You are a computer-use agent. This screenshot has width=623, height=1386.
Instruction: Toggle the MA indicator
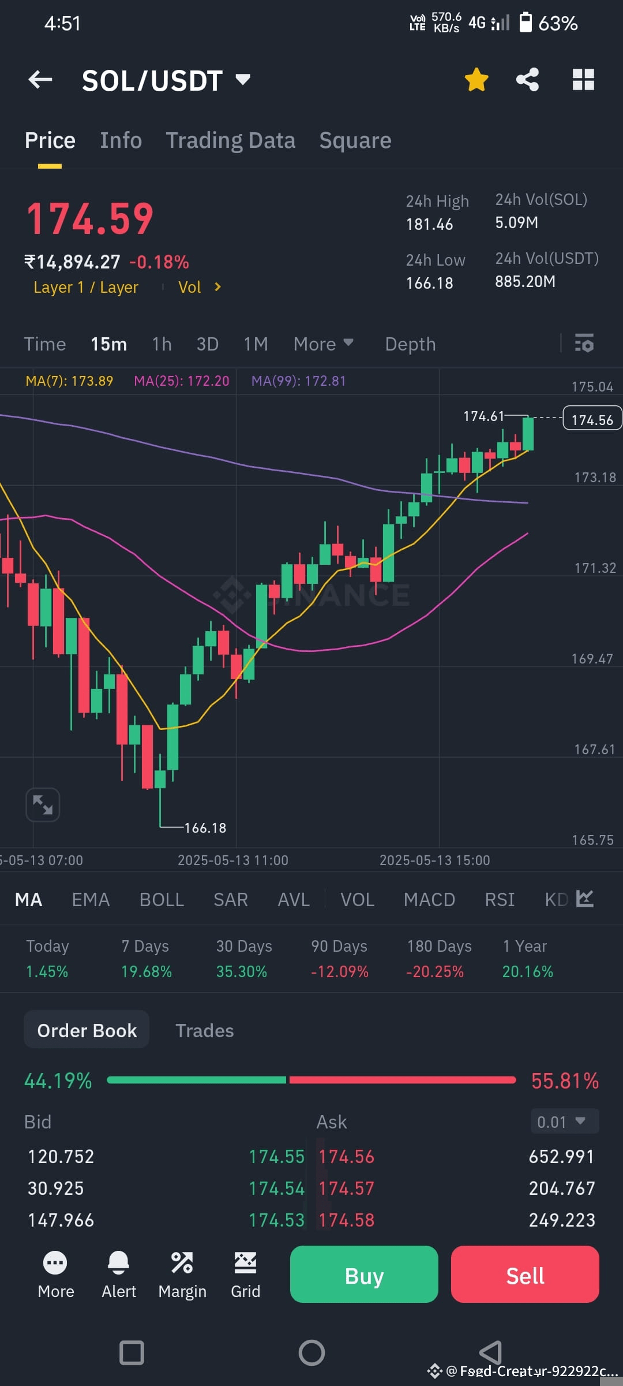(28, 899)
